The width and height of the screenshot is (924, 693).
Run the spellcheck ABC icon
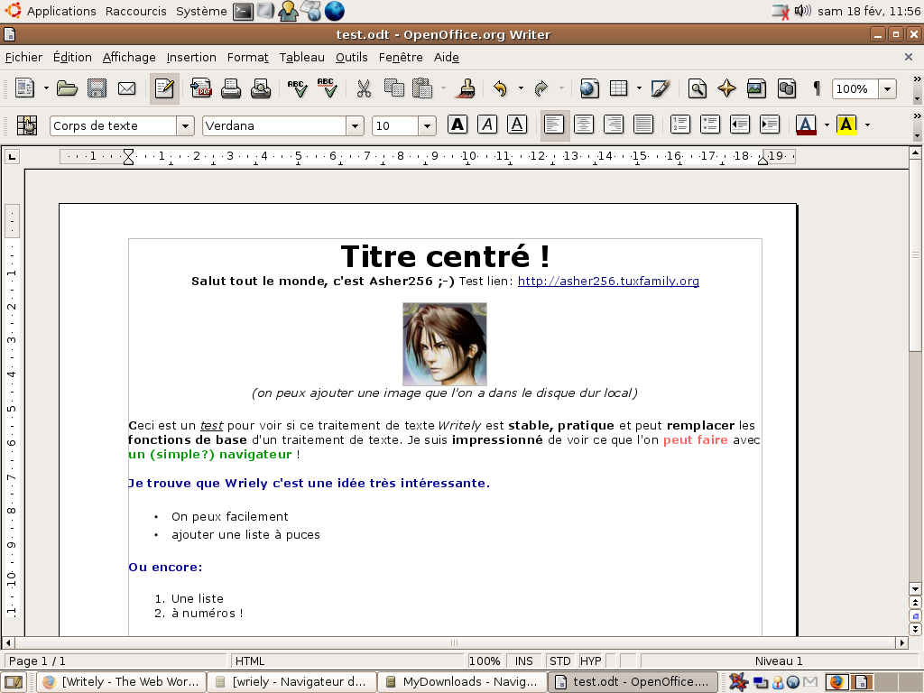pos(297,88)
